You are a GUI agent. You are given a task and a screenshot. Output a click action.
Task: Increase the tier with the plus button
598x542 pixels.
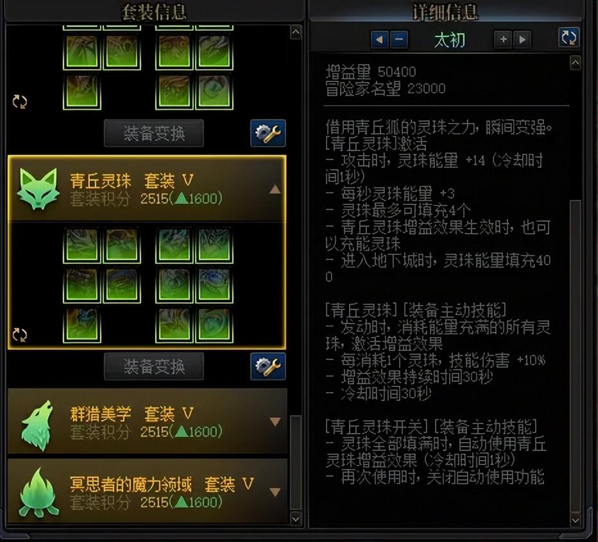[x=504, y=39]
